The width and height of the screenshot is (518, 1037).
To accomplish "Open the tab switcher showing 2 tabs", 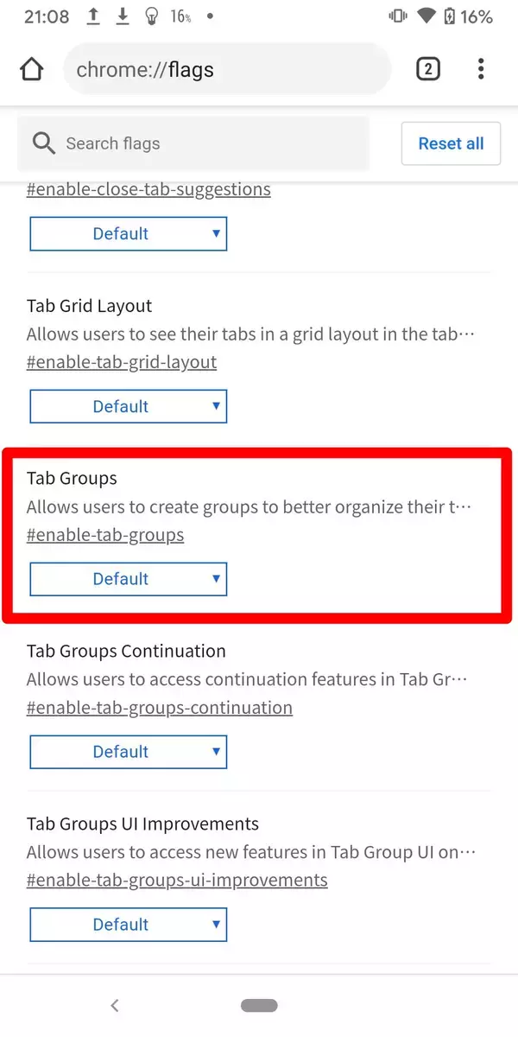I will pyautogui.click(x=428, y=69).
